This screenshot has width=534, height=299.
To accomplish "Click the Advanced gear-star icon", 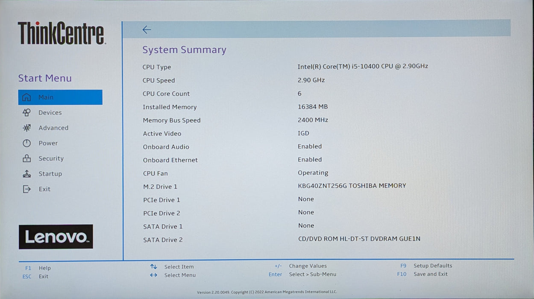I will (x=26, y=128).
